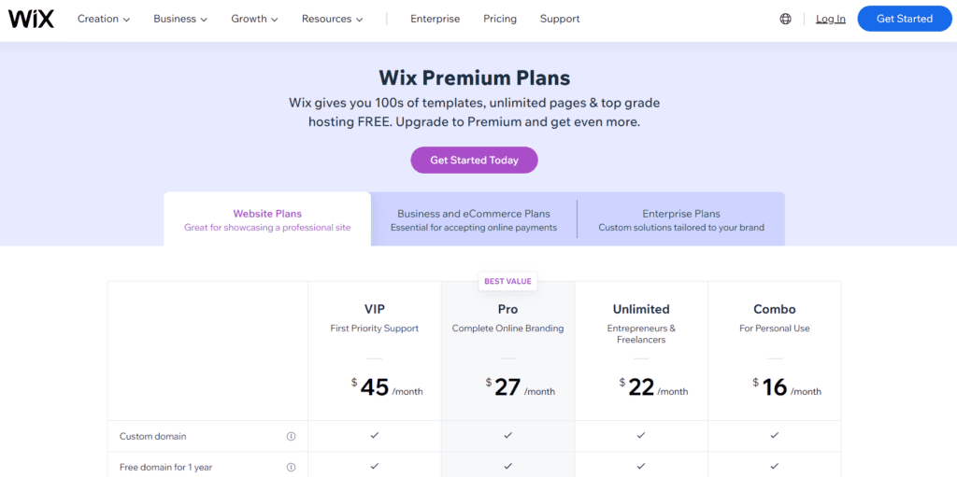Select the Website Plans tab
The image size is (957, 477).
(267, 219)
